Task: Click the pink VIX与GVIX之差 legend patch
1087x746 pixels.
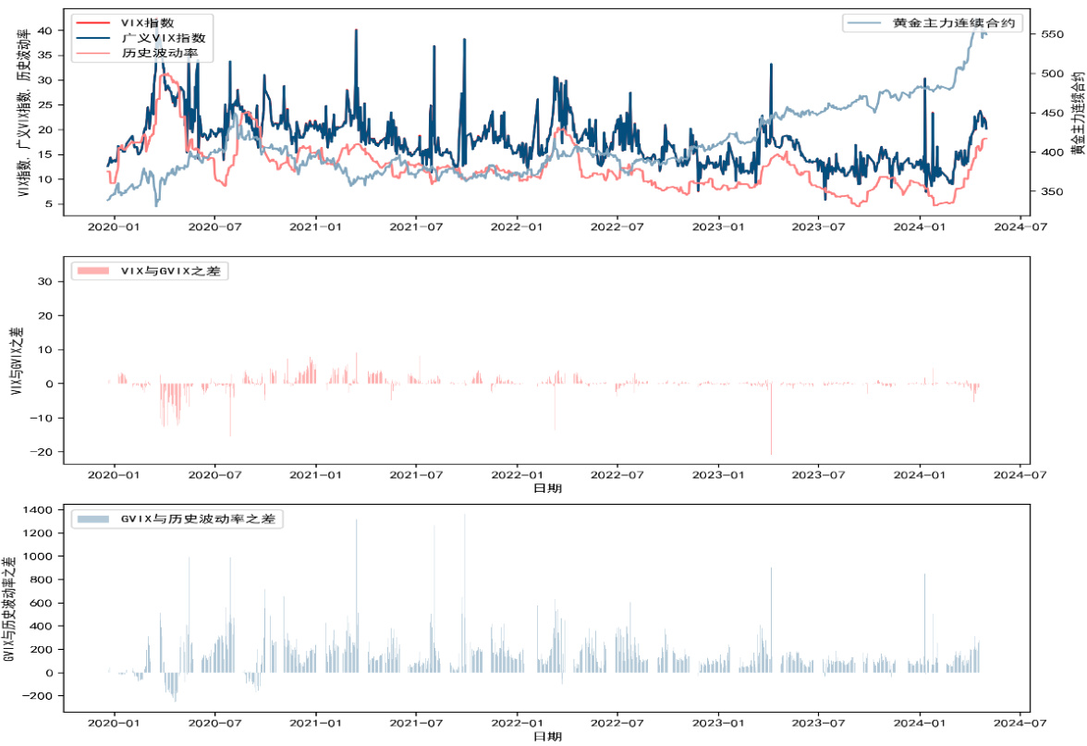Action: pos(94,272)
